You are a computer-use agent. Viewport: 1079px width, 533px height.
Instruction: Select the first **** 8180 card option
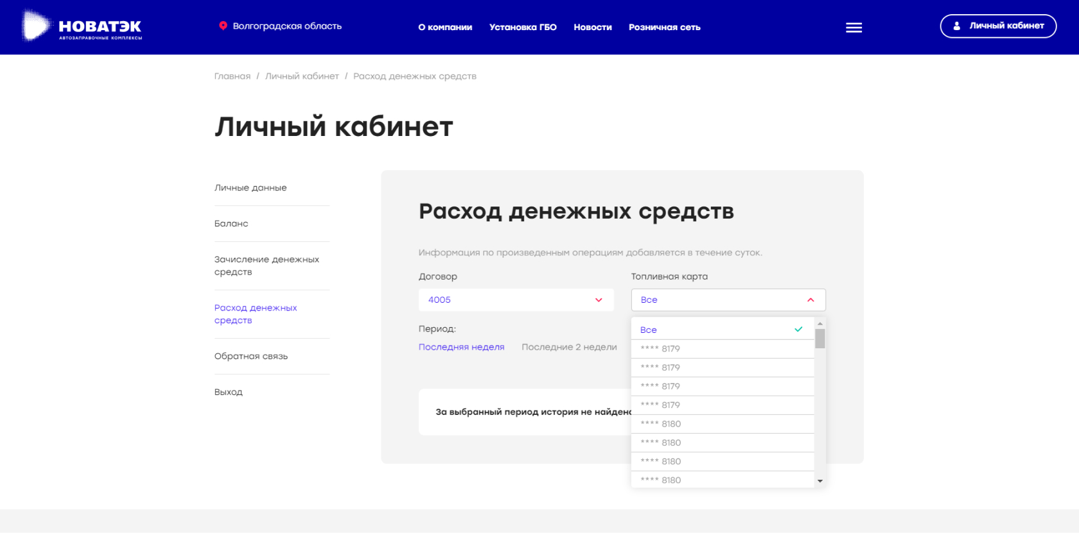(661, 424)
